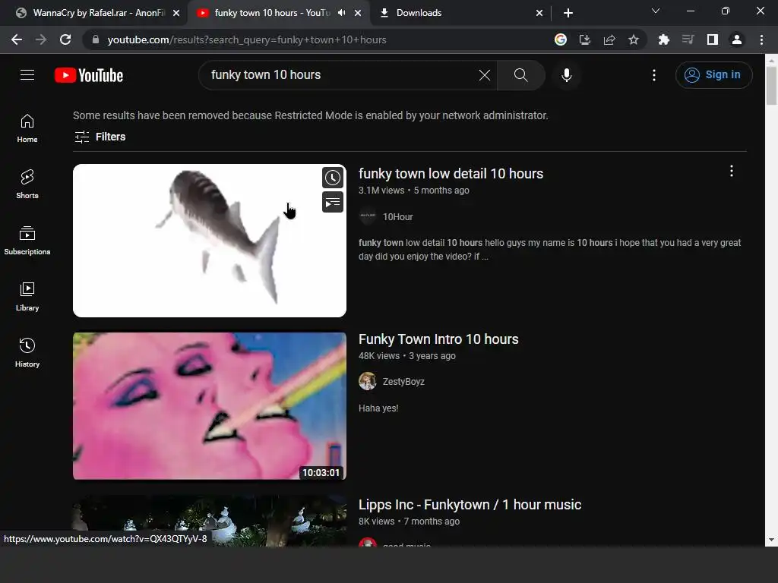This screenshot has width=778, height=583.
Task: Click the '48K views • 3 years ago' text
Action: click(x=407, y=356)
